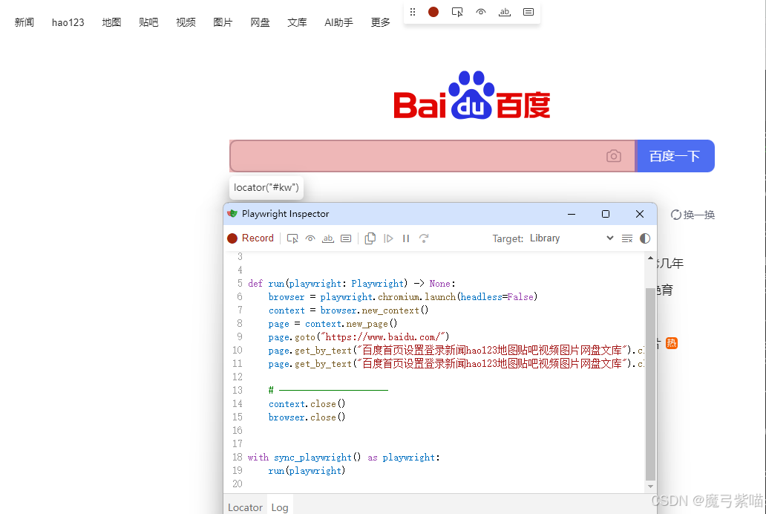Screen dimensions: 766x514
Task: Click the Inspector's pause icon
Action: 406,238
